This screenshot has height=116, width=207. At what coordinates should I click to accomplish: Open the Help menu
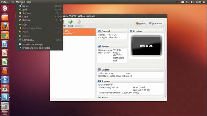tap(29, 2)
